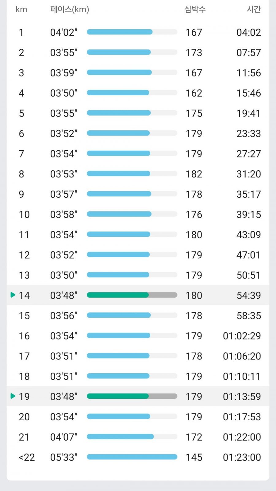This screenshot has width=276, height=491.
Task: Click the green pace bar for km 19
Action: 118,396
